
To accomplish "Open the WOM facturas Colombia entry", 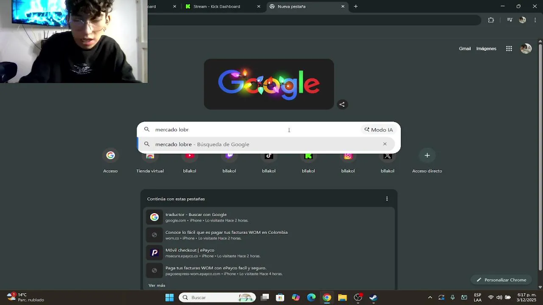I will coord(269,235).
